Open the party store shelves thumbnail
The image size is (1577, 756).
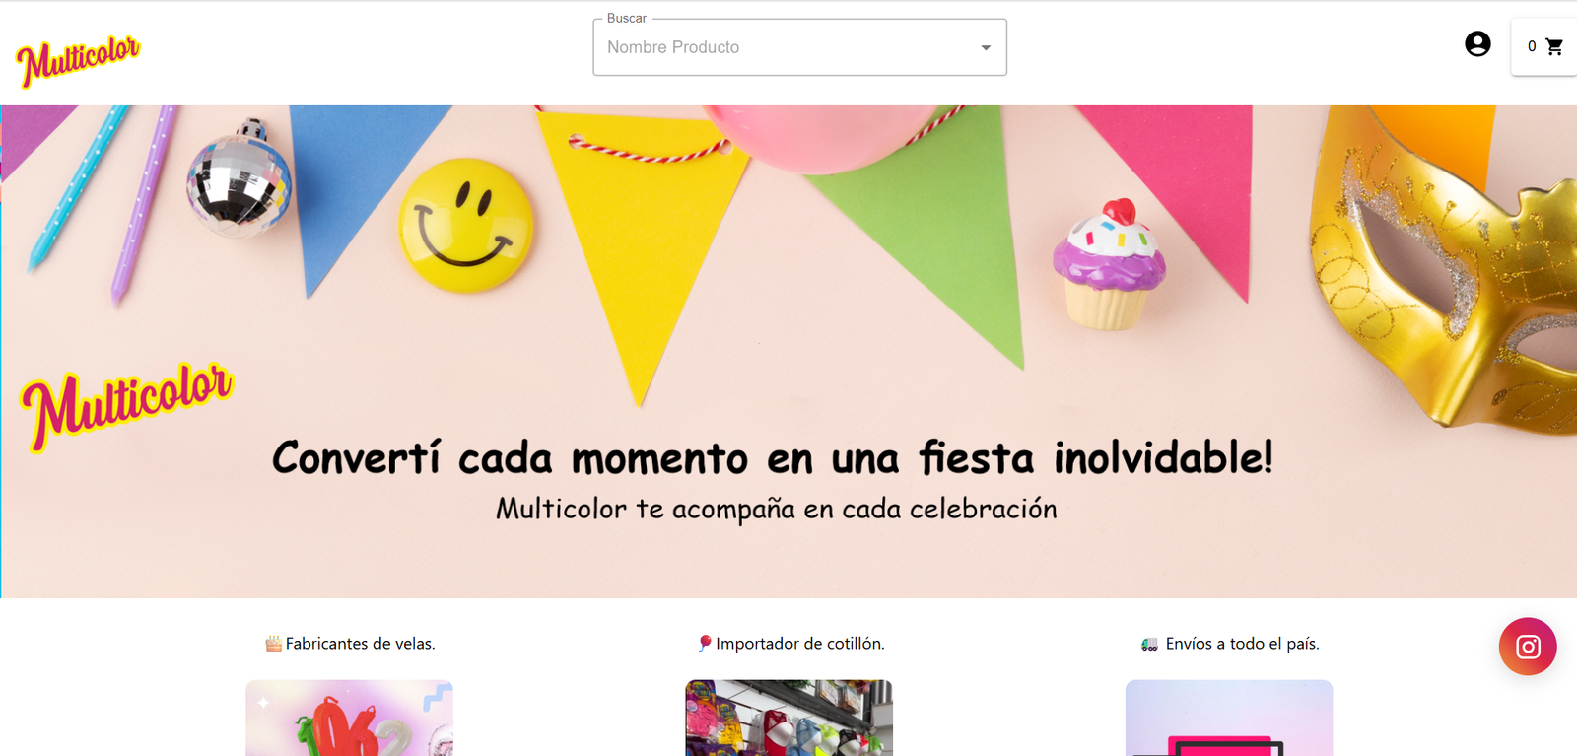[788, 718]
